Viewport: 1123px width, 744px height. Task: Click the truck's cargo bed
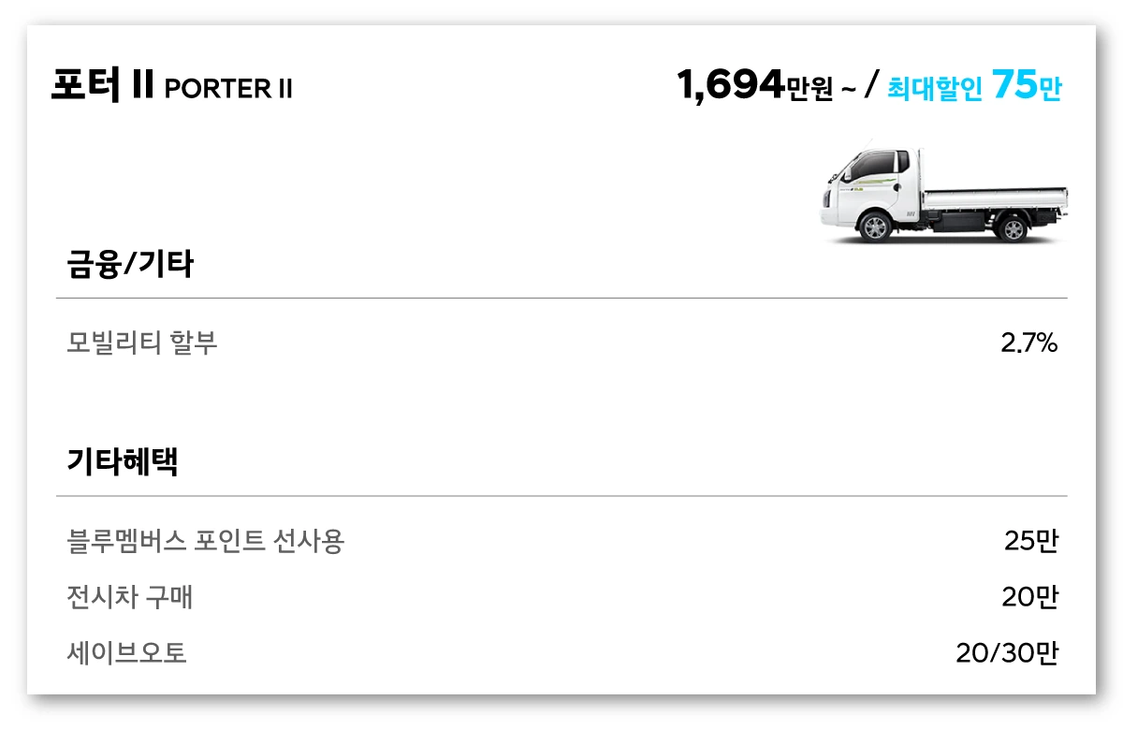tap(994, 197)
